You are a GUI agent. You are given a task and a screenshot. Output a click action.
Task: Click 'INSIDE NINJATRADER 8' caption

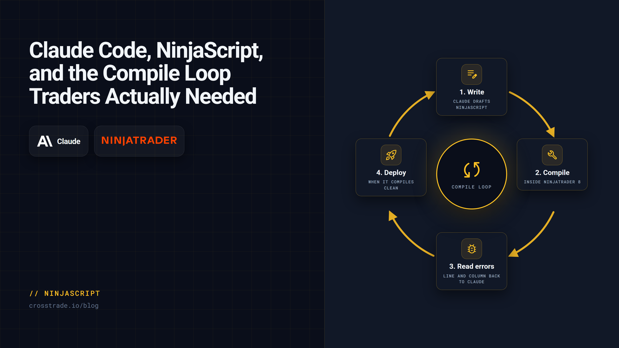pos(552,182)
